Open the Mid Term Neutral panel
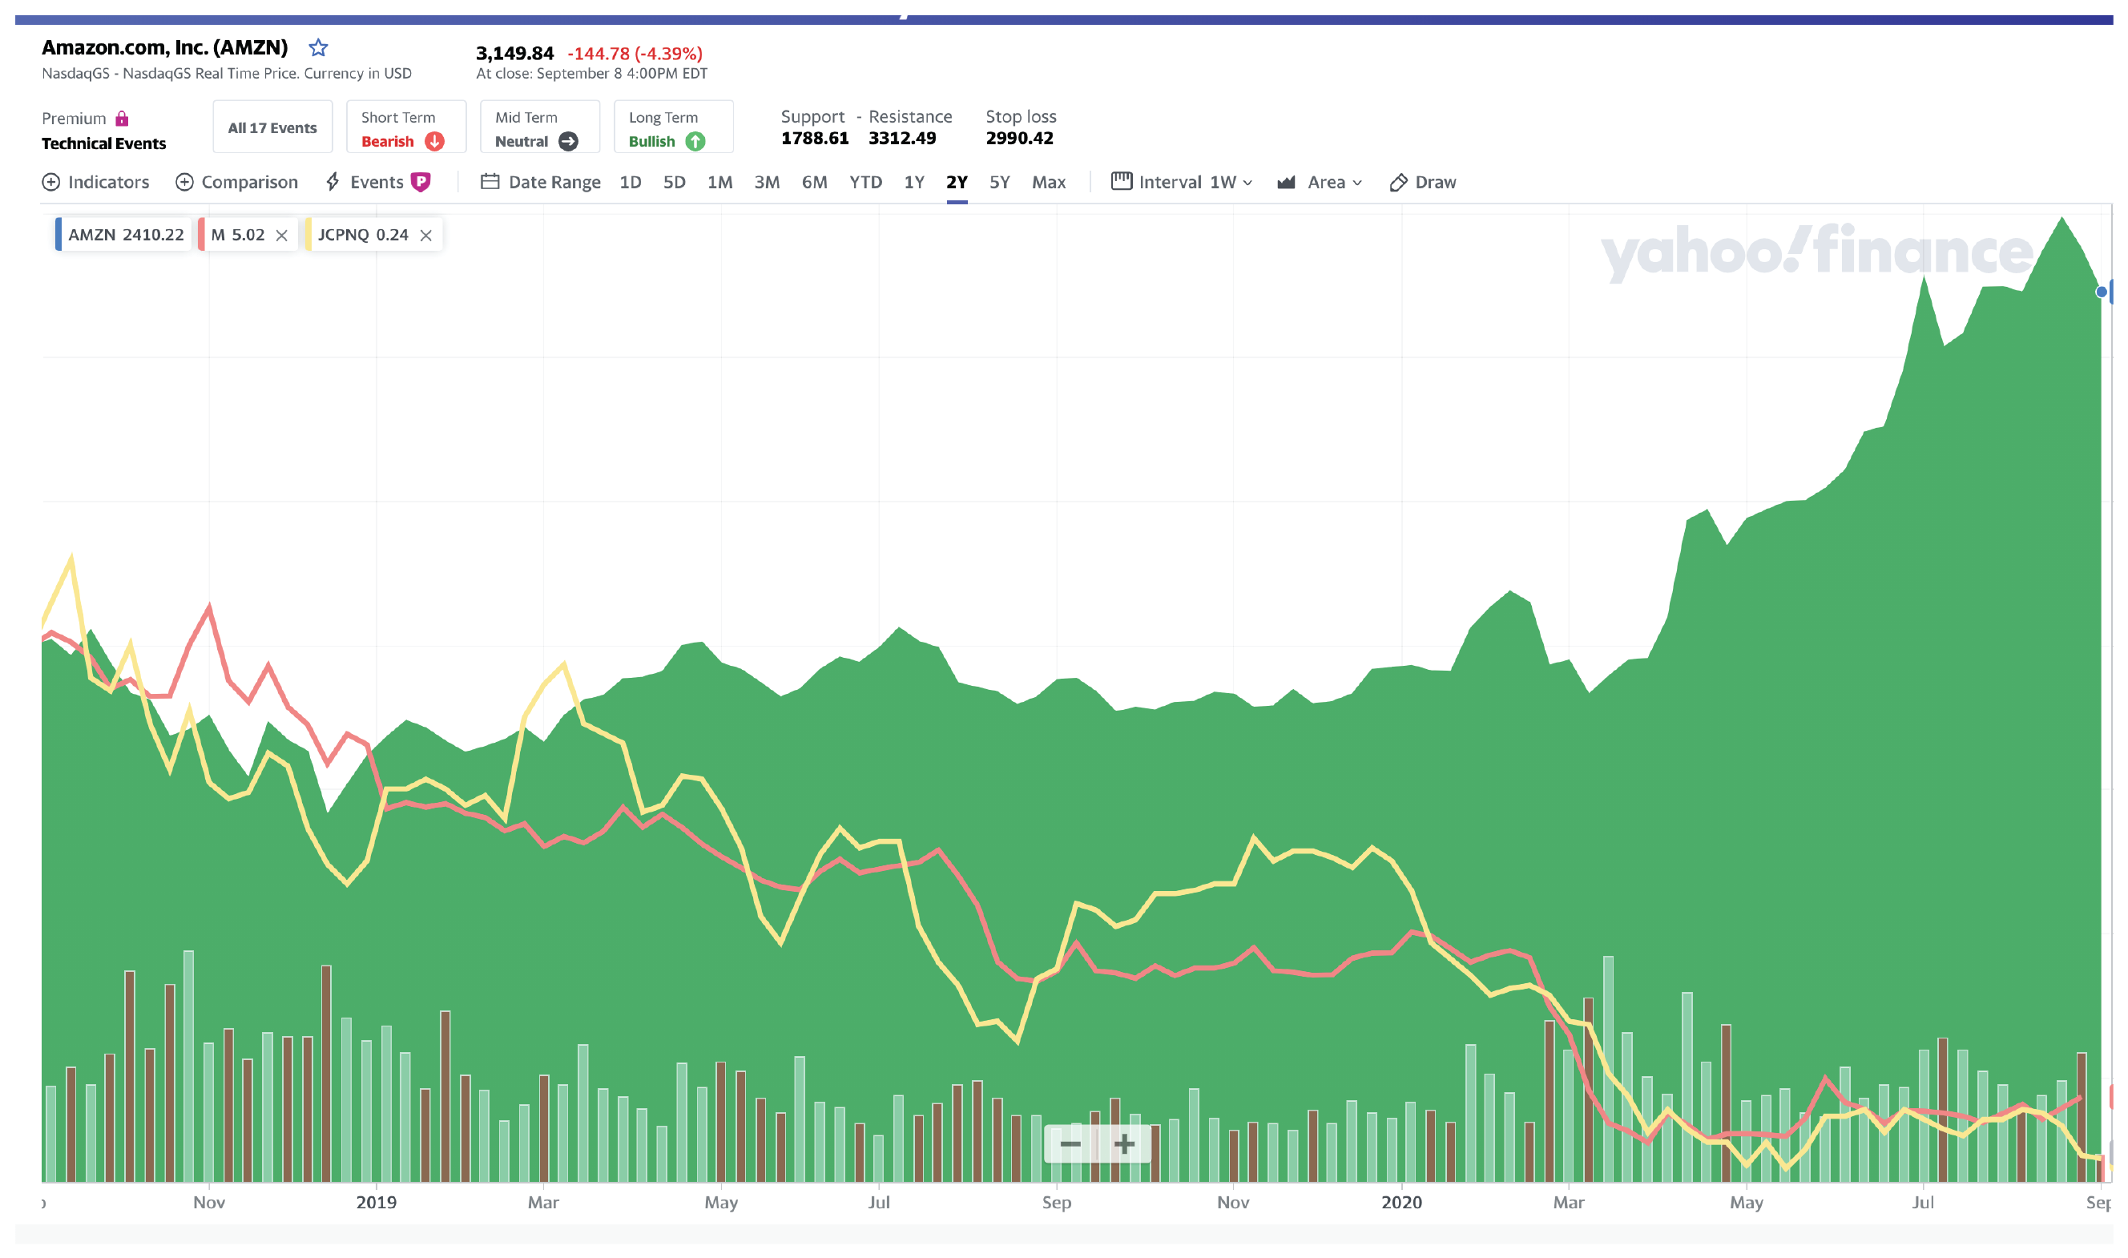Image resolution: width=2128 pixels, height=1258 pixels. (x=540, y=127)
